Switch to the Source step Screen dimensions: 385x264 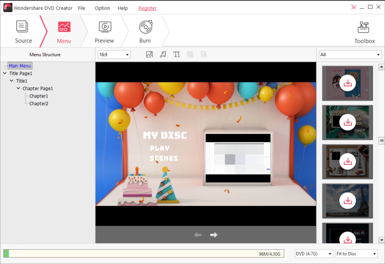[23, 31]
